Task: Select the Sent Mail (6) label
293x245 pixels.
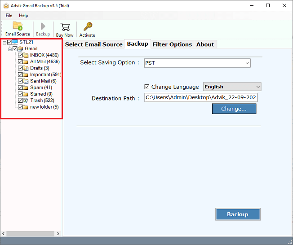Action: 43,81
